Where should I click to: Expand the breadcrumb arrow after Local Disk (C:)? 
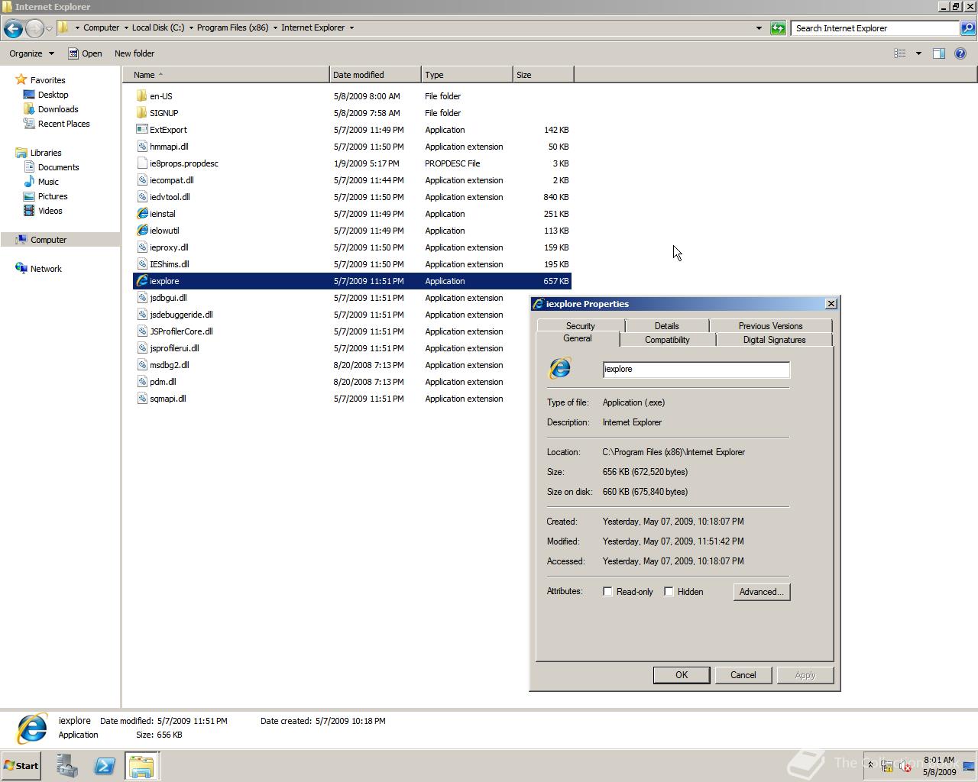[191, 28]
